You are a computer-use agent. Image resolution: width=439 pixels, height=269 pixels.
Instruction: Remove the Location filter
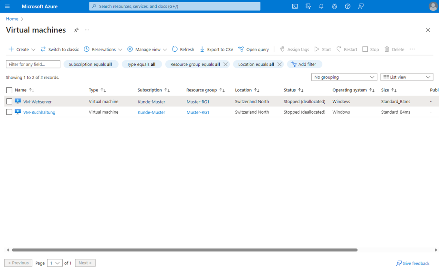pos(279,64)
